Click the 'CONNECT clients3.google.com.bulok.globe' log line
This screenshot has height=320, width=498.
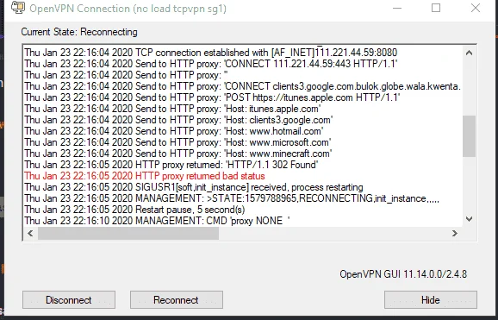coord(243,86)
